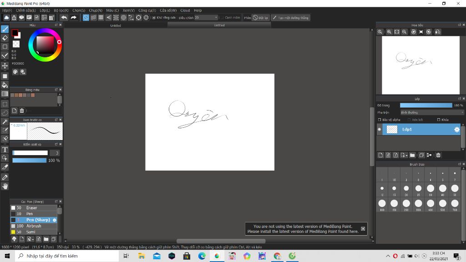Image resolution: width=466 pixels, height=262 pixels.
Task: Click Tạo một đường thẳng button
Action: pyautogui.click(x=290, y=18)
